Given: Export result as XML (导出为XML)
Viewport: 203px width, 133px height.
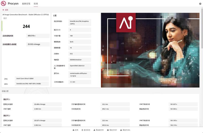Looking at the screenshot, I should point(125,130).
